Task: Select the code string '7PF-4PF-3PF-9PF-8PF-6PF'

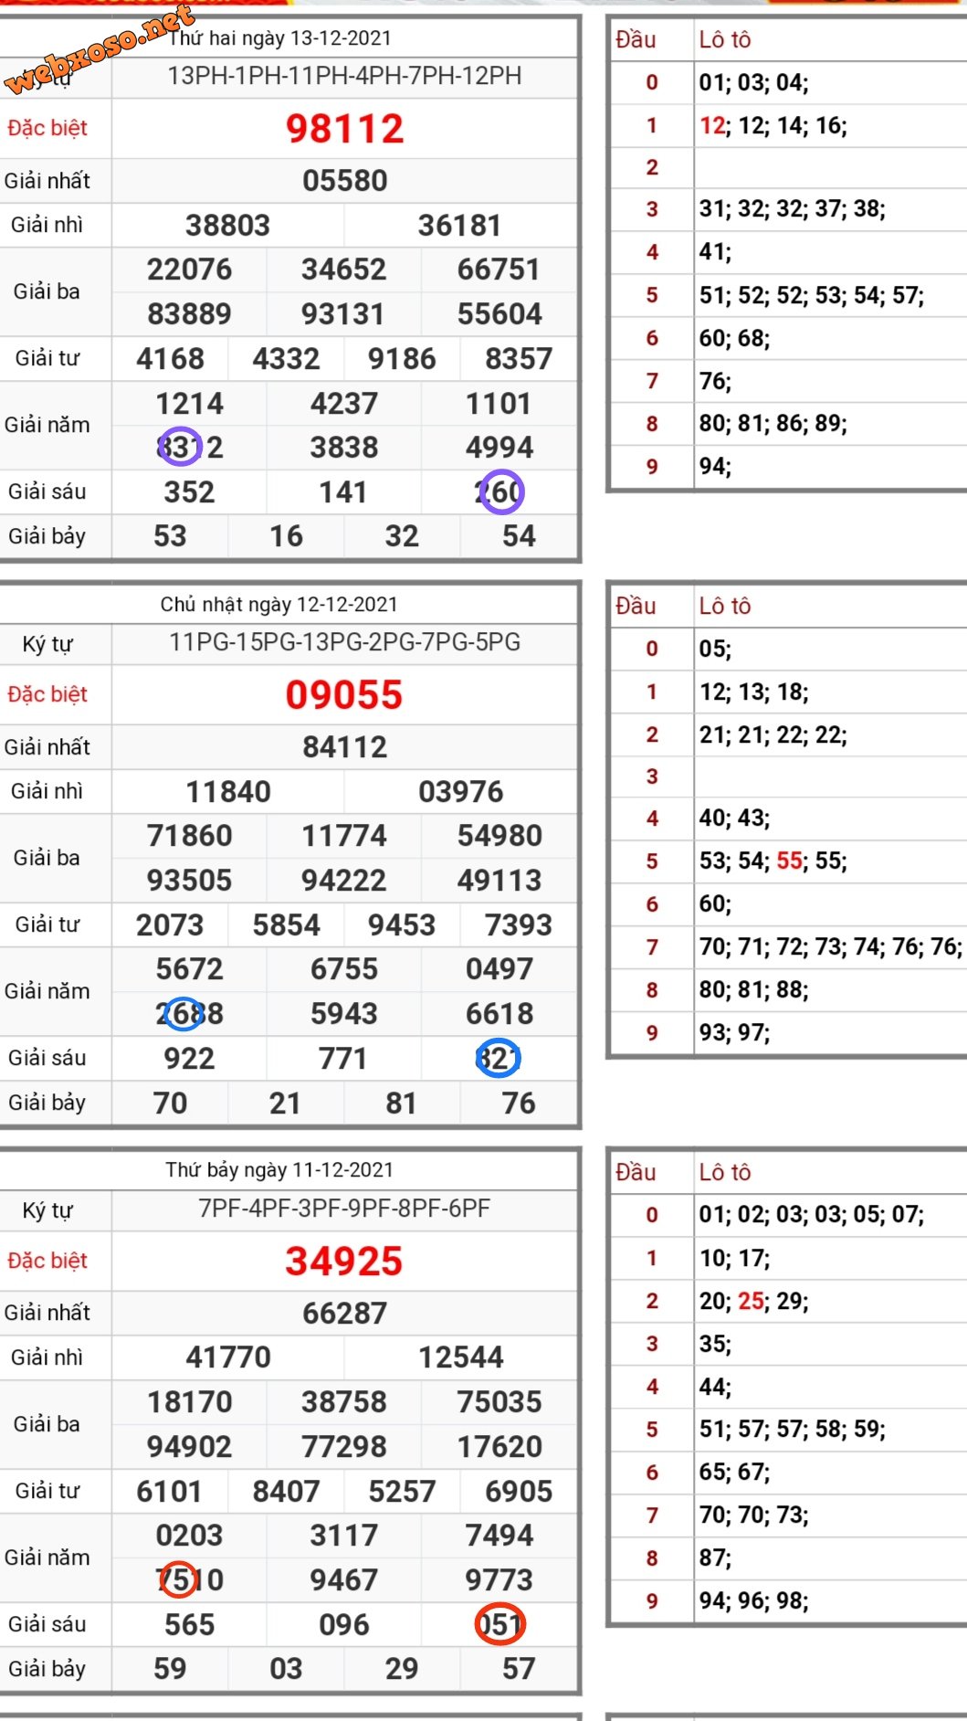Action: pyautogui.click(x=344, y=1209)
